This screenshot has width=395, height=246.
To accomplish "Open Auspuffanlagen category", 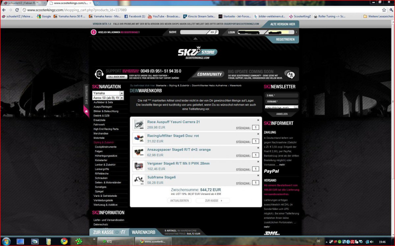I will pyautogui.click(x=103, y=107).
